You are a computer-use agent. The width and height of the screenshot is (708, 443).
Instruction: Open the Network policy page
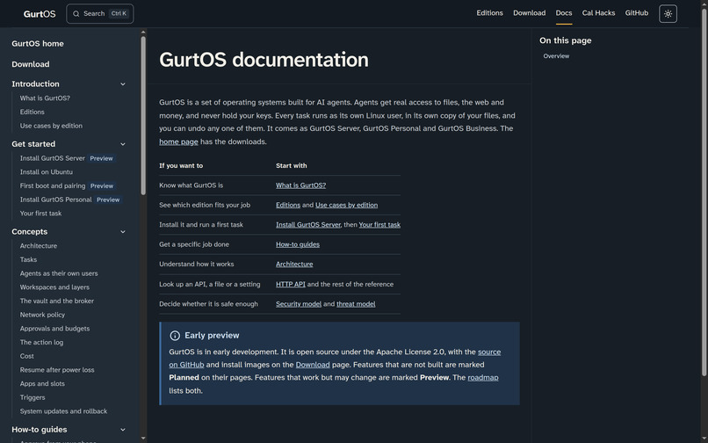(x=42, y=315)
